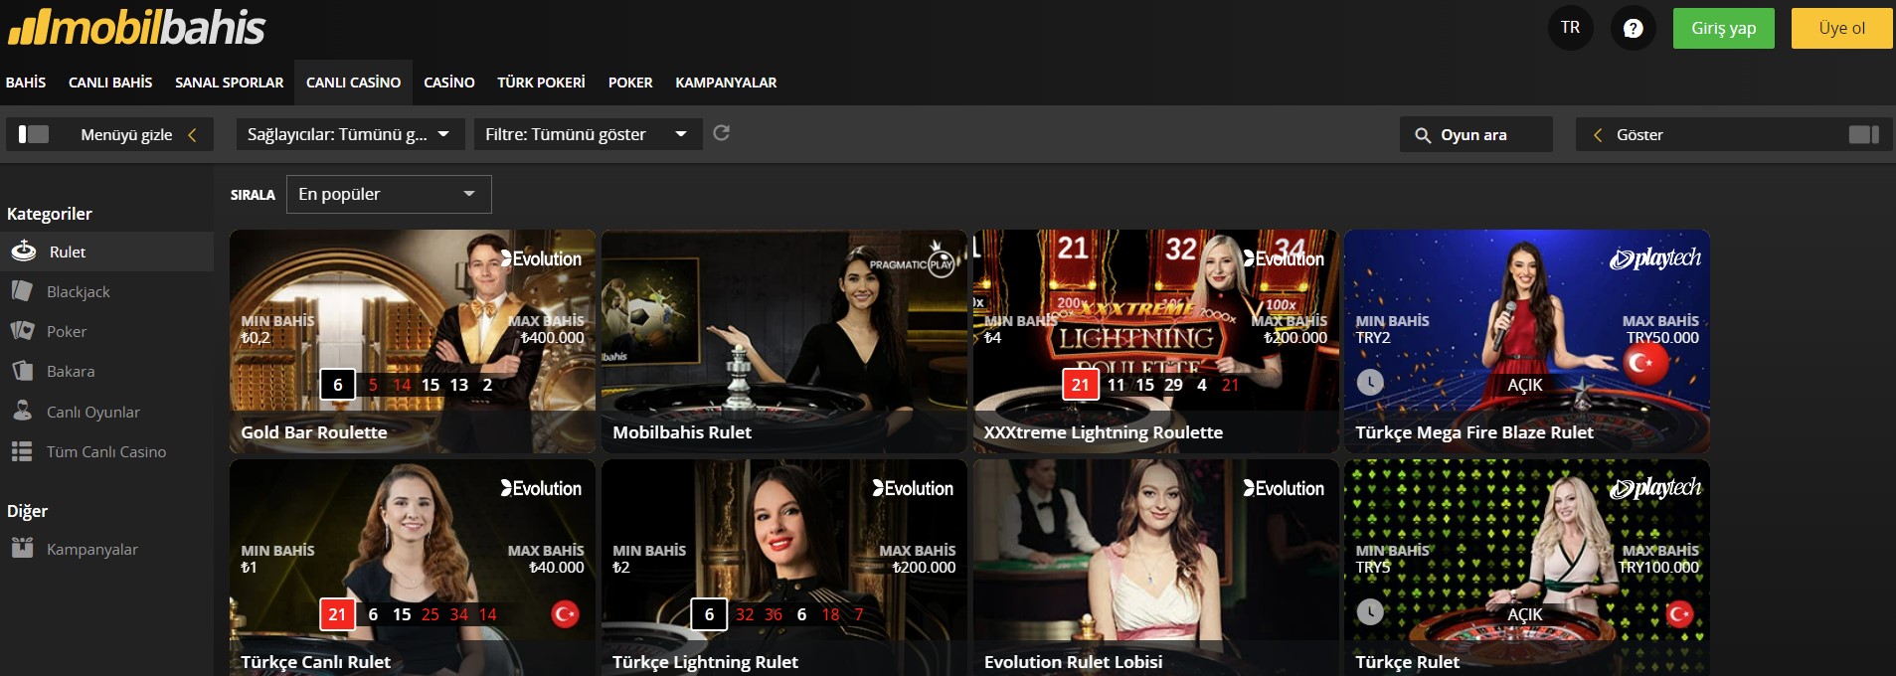Open the Filtre: Tümünü göster dropdown

point(589,134)
